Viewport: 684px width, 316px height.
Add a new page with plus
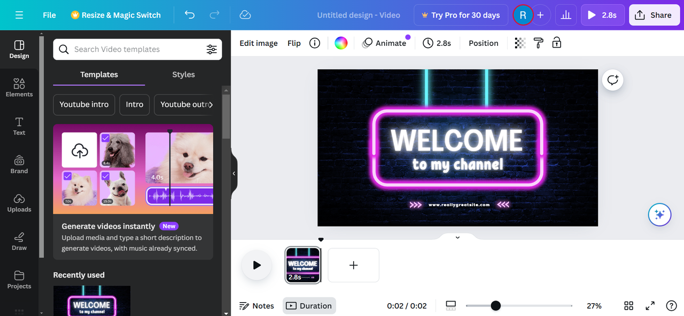tap(353, 265)
